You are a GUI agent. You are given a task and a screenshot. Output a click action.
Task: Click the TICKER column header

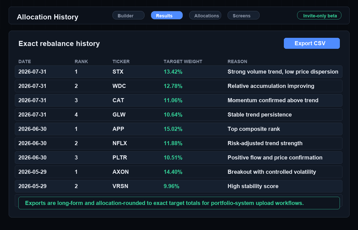(x=121, y=62)
